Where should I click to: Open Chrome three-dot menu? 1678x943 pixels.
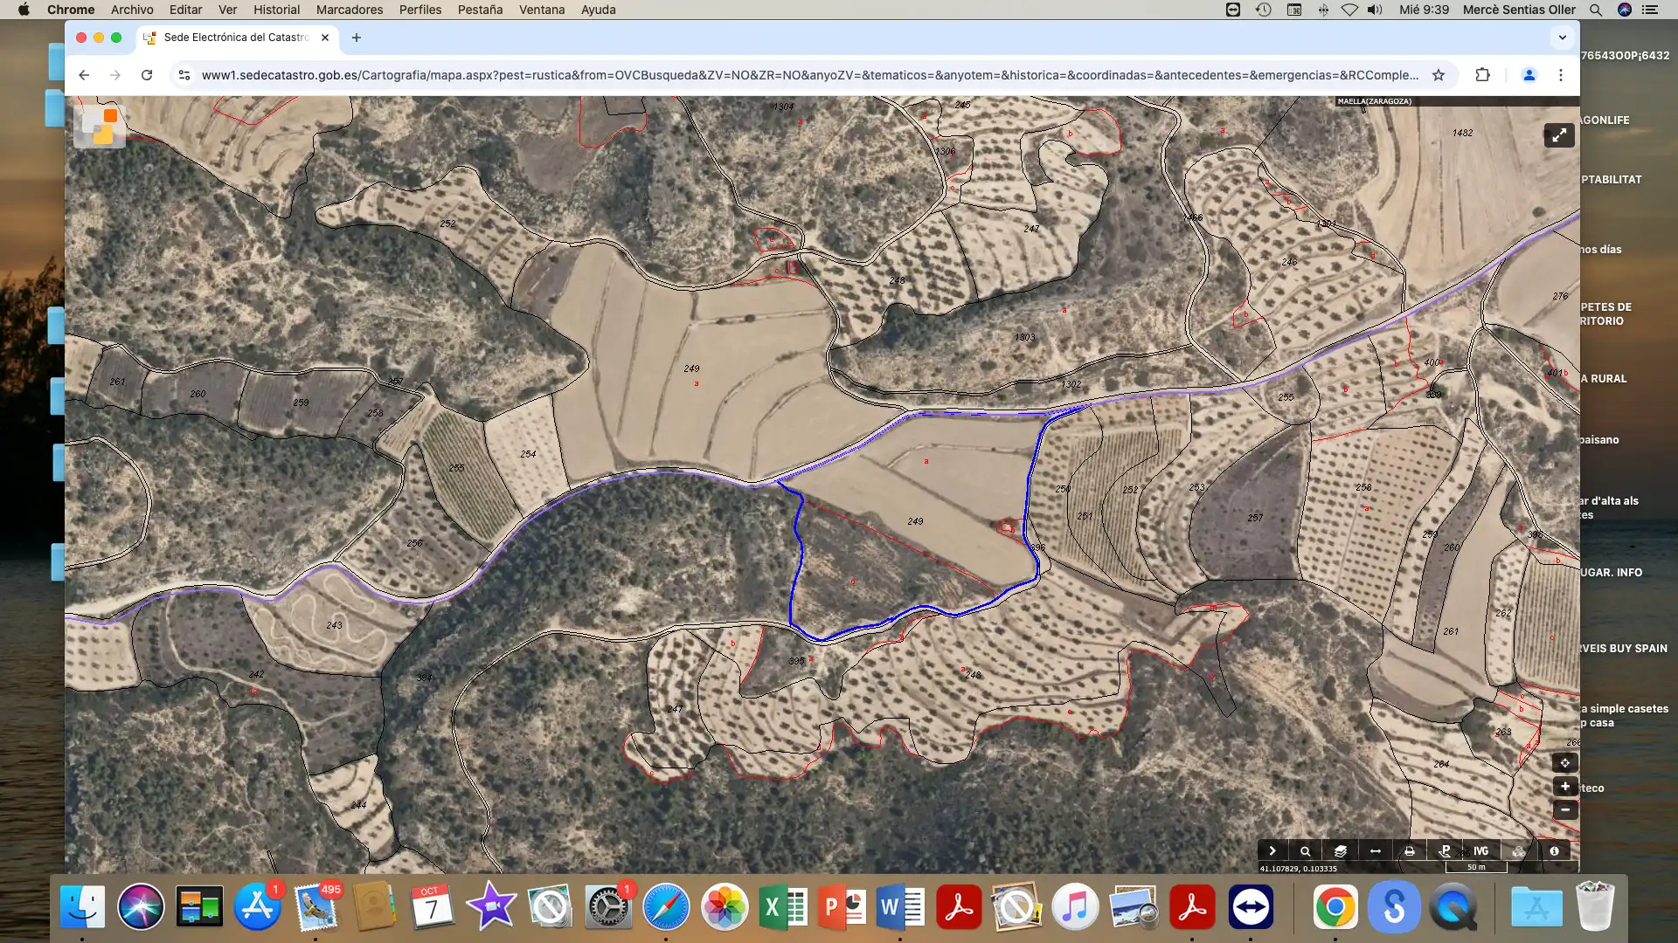click(1561, 75)
